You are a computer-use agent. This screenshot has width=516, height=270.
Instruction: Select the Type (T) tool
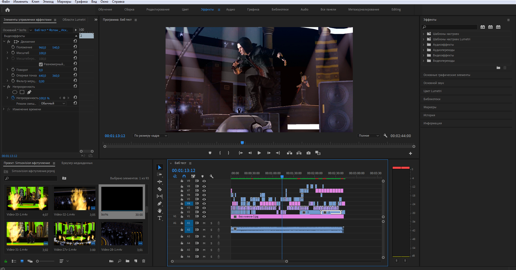tap(160, 218)
